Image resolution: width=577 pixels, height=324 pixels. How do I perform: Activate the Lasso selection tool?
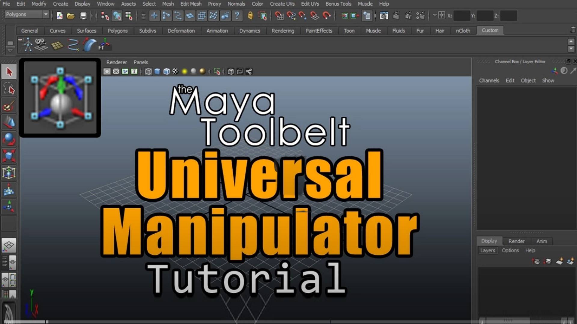(9, 88)
